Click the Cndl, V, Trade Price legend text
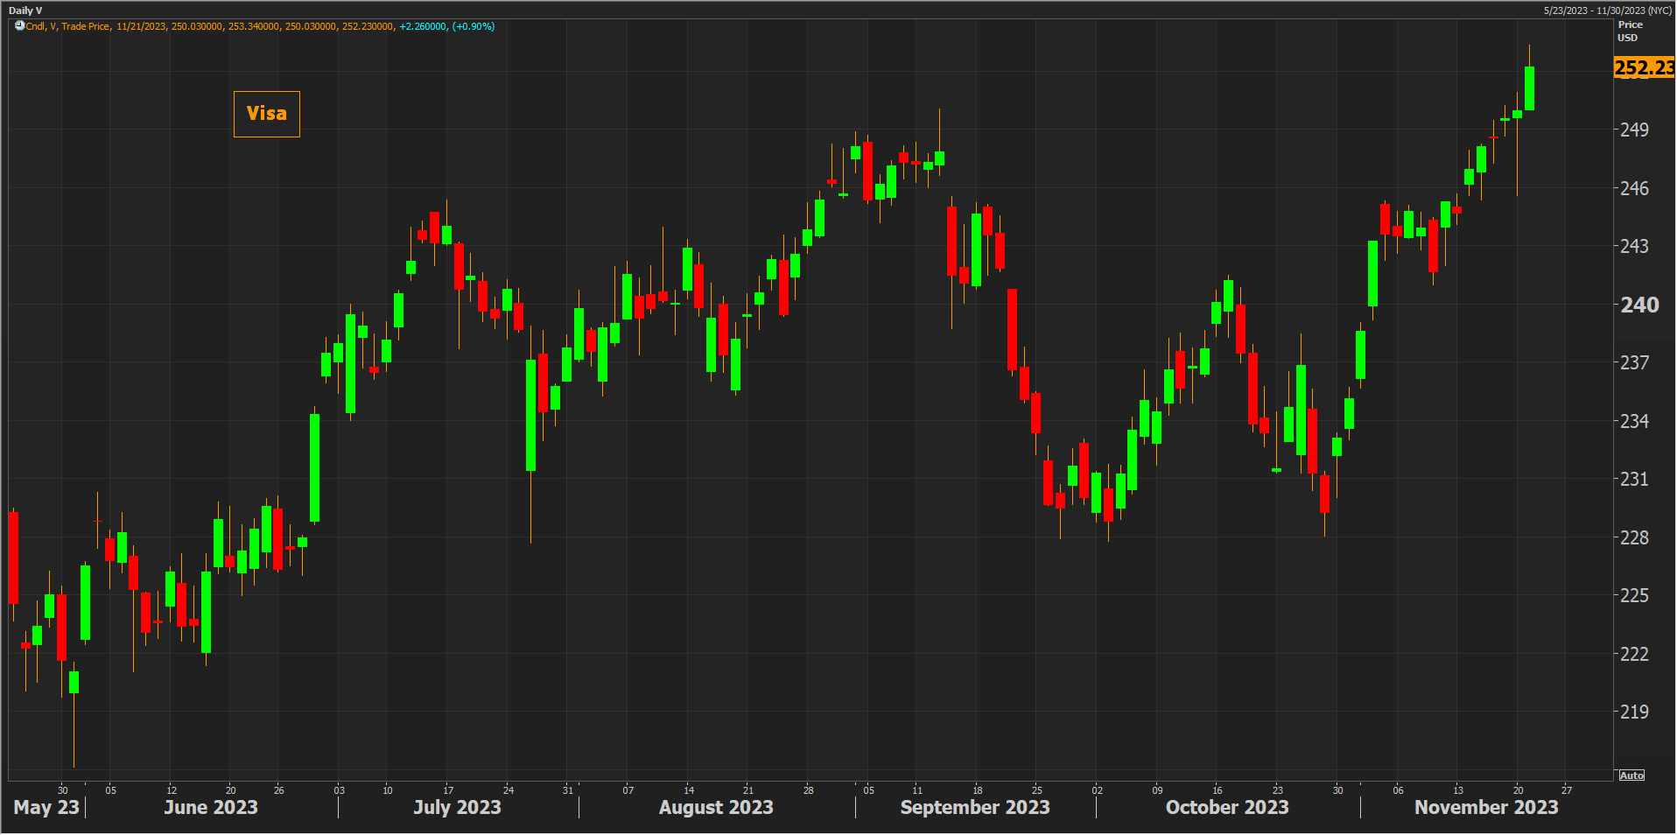 click(x=68, y=26)
